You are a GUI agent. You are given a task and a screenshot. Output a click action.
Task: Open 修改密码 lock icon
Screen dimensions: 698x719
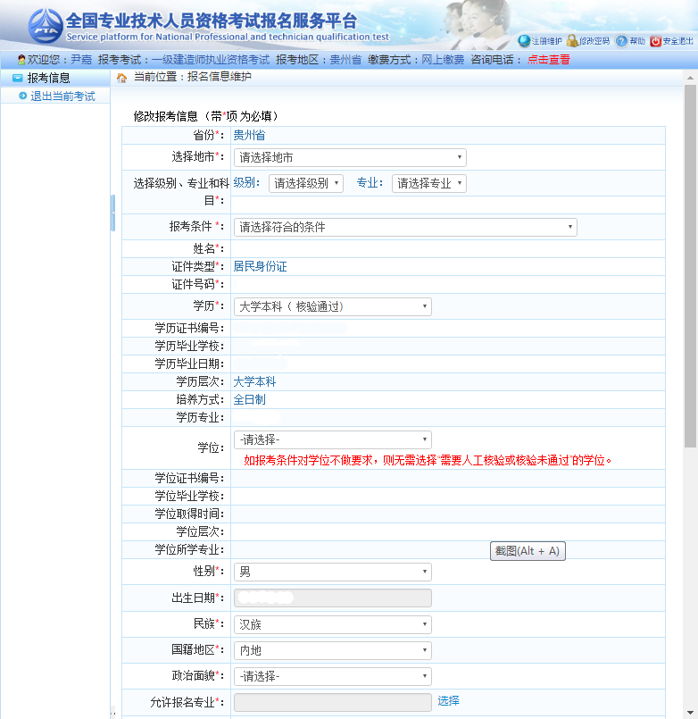572,41
